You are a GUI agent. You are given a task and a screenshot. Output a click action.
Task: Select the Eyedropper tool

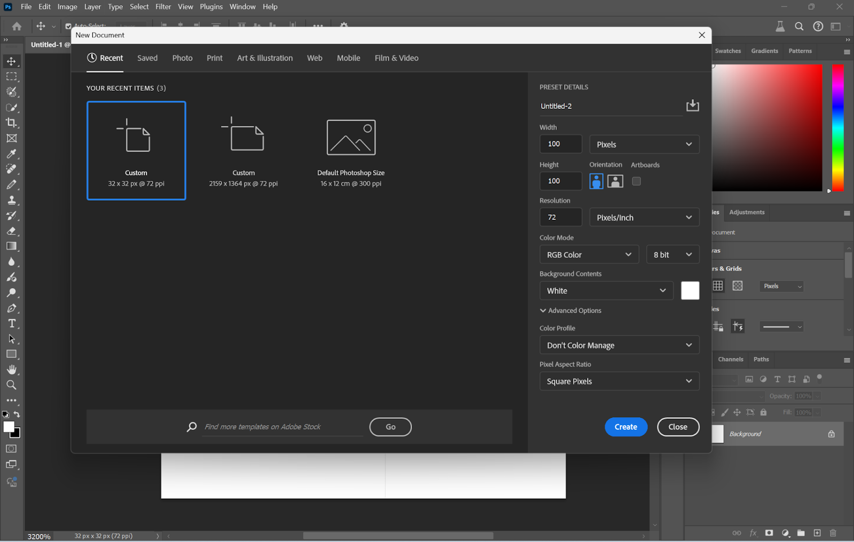click(x=11, y=154)
